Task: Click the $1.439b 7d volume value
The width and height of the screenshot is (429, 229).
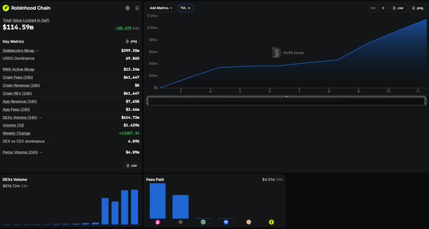Action: coord(132,125)
